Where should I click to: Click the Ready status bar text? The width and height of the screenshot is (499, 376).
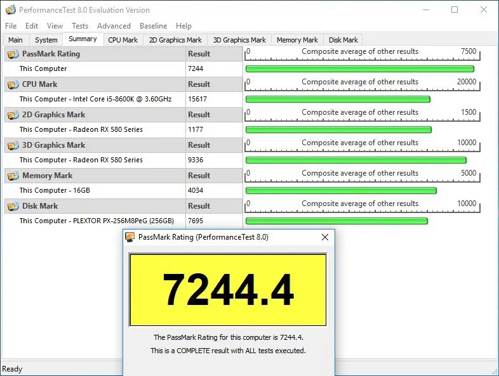click(x=12, y=369)
